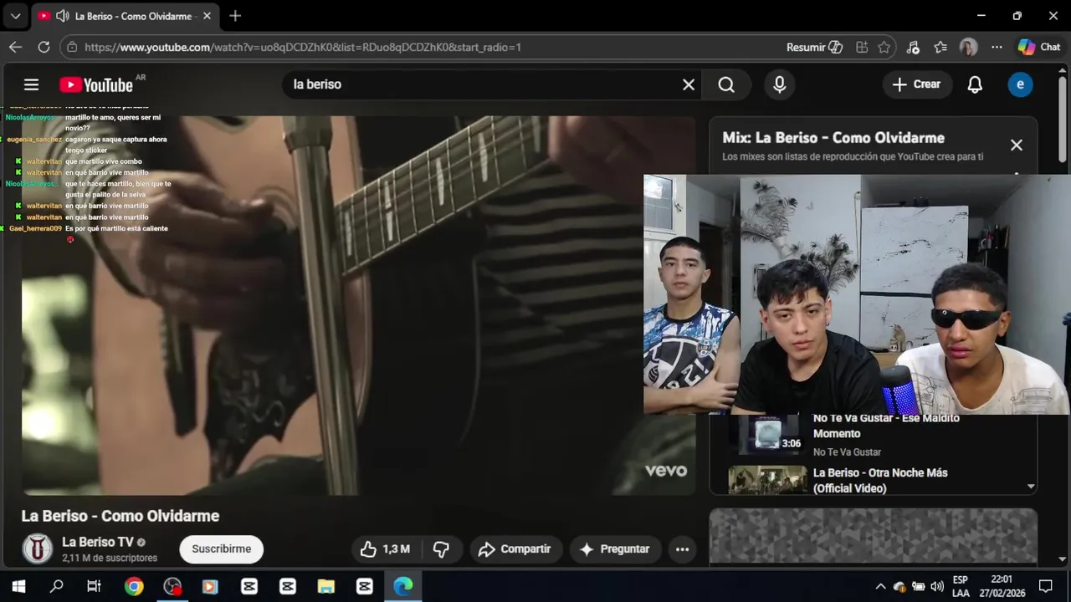Show hidden system tray icons
Image resolution: width=1071 pixels, height=602 pixels.
(880, 586)
